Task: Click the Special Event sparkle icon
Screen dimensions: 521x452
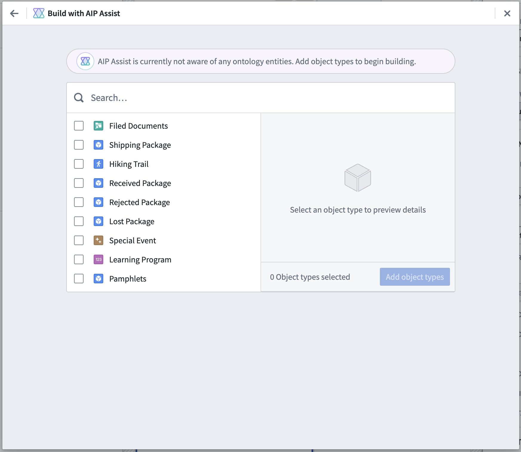Action: click(98, 240)
